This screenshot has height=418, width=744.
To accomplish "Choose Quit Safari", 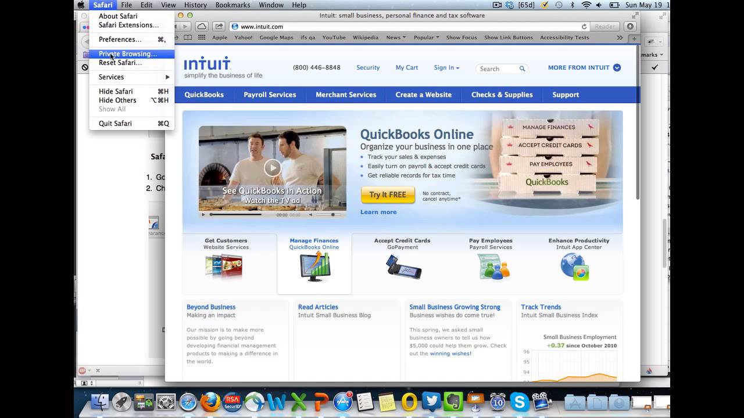I will (131, 123).
